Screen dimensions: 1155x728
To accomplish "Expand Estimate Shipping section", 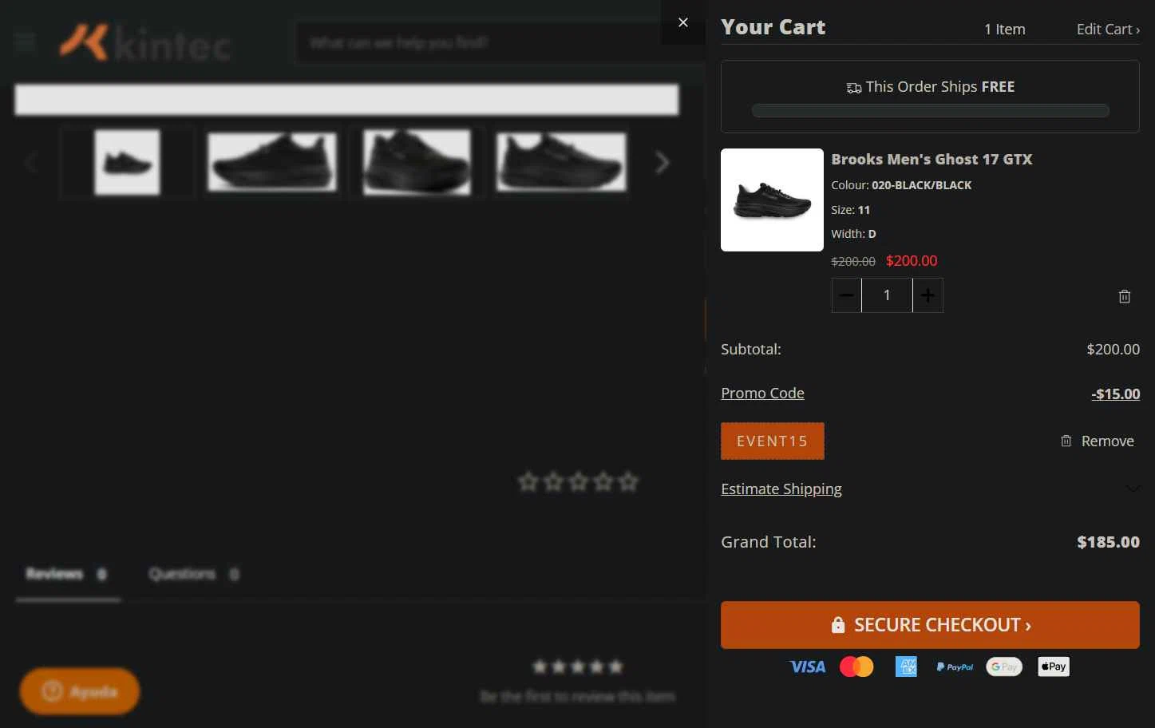I will [x=781, y=489].
